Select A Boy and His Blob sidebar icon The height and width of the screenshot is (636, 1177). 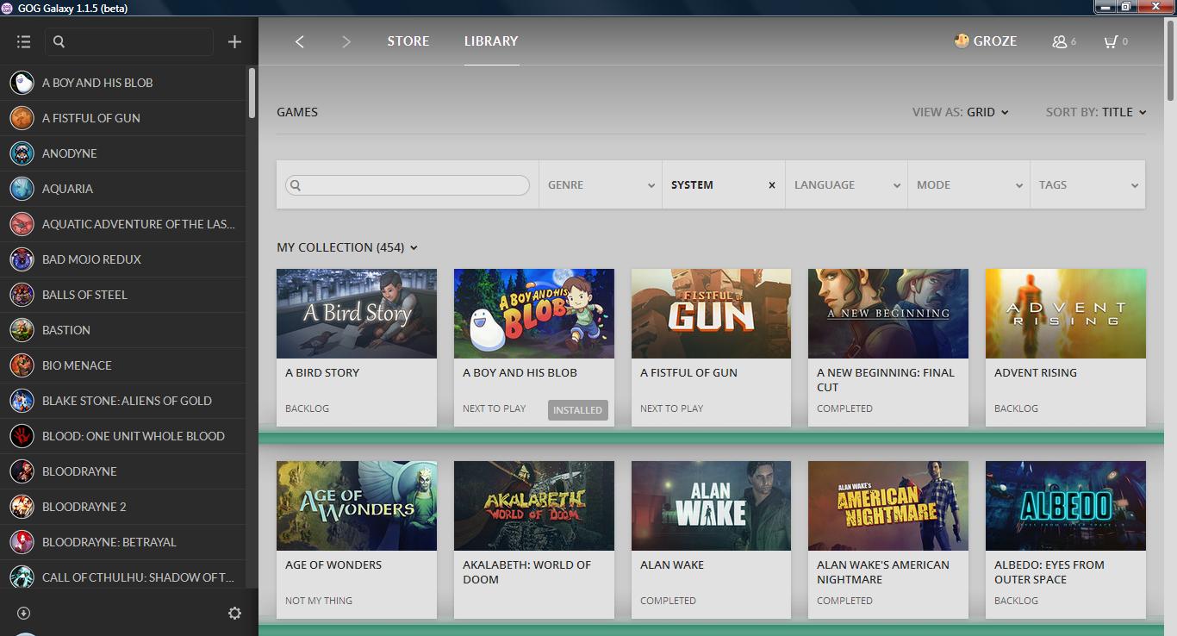(x=22, y=83)
